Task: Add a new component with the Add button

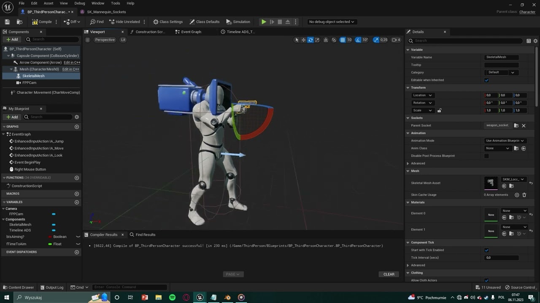Action: coord(12,40)
